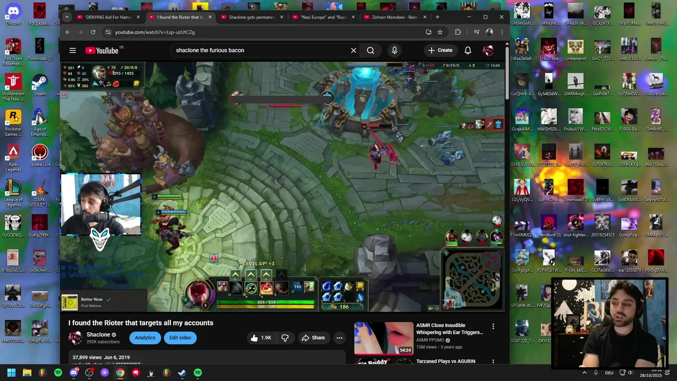Open the Steam desktop shortcut
Image resolution: width=677 pixels, height=381 pixels.
40,85
